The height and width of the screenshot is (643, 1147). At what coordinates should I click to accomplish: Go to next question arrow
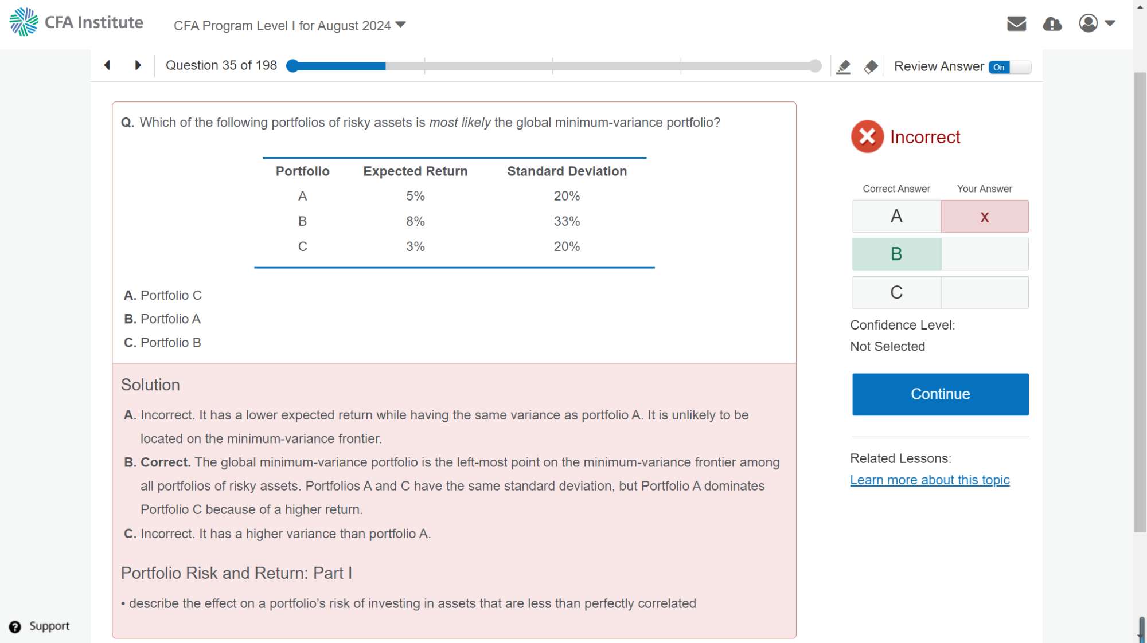click(x=138, y=65)
